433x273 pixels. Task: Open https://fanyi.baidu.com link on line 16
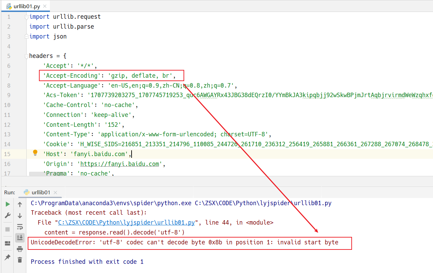(120, 164)
